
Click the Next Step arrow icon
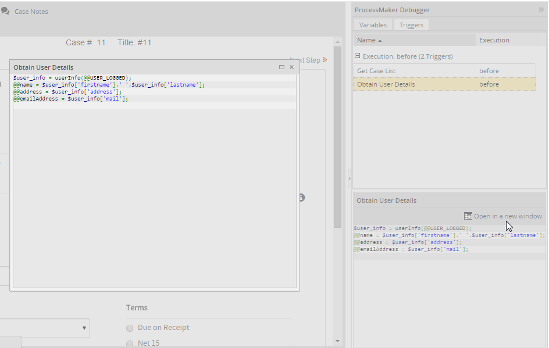pyautogui.click(x=325, y=60)
